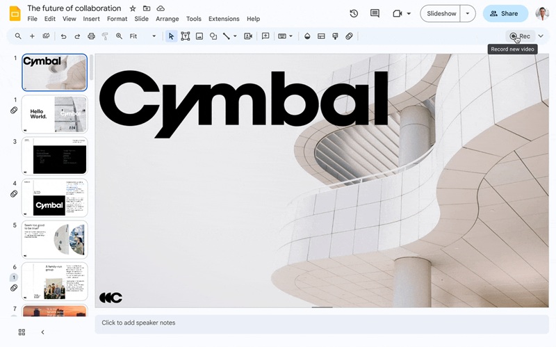This screenshot has width=556, height=347.
Task: Add a comment from the toolbar
Action: (265, 36)
